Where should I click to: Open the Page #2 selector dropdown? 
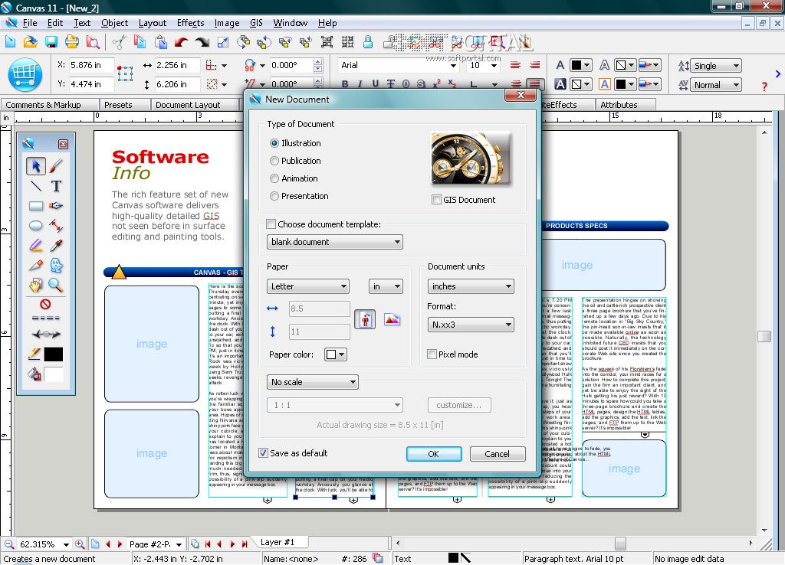[x=155, y=544]
